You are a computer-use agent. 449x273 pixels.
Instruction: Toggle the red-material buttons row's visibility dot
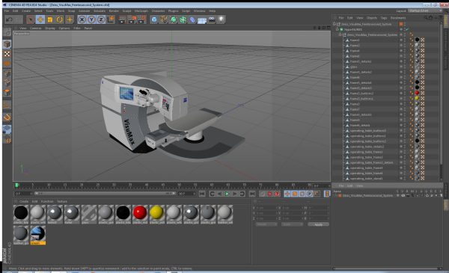(x=401, y=93)
